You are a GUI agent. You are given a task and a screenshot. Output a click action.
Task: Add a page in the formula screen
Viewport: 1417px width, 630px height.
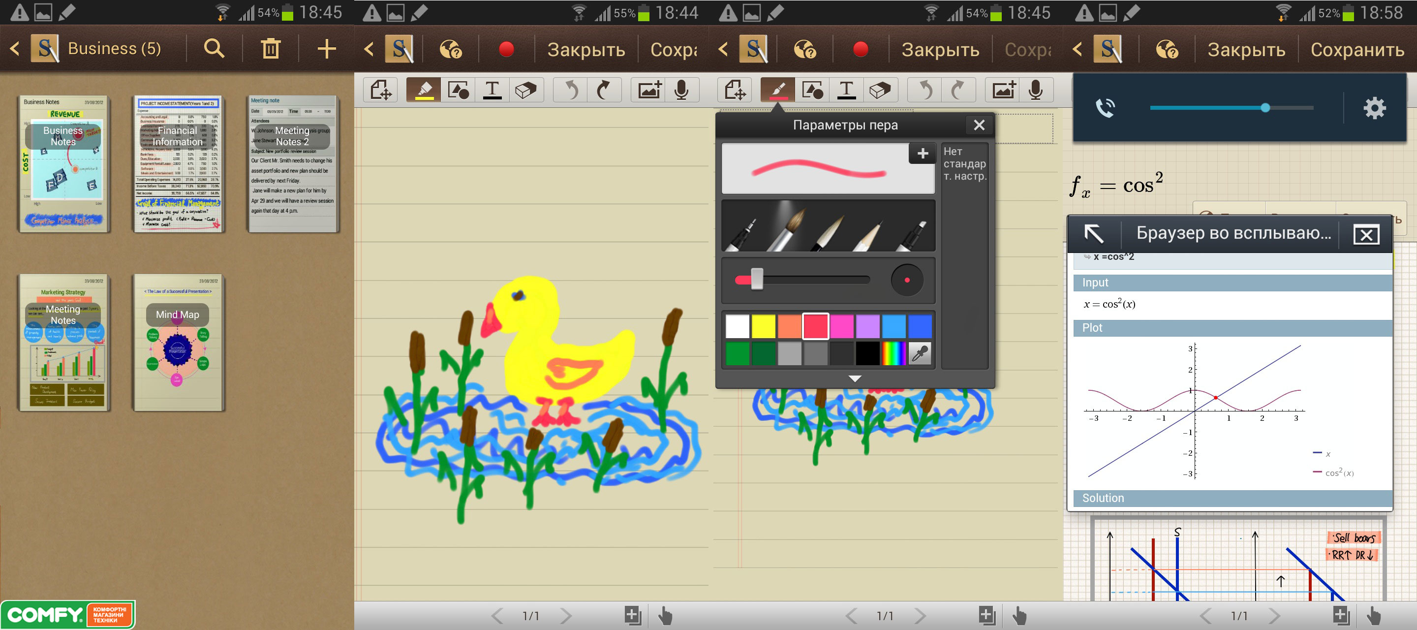[x=1341, y=615]
